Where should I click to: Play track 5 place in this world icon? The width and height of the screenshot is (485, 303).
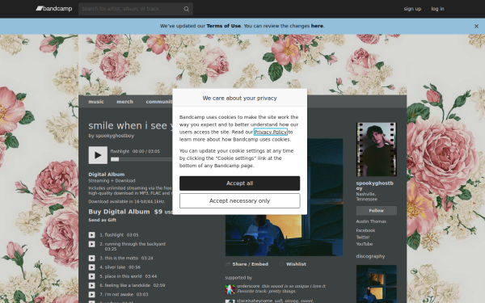(x=92, y=276)
